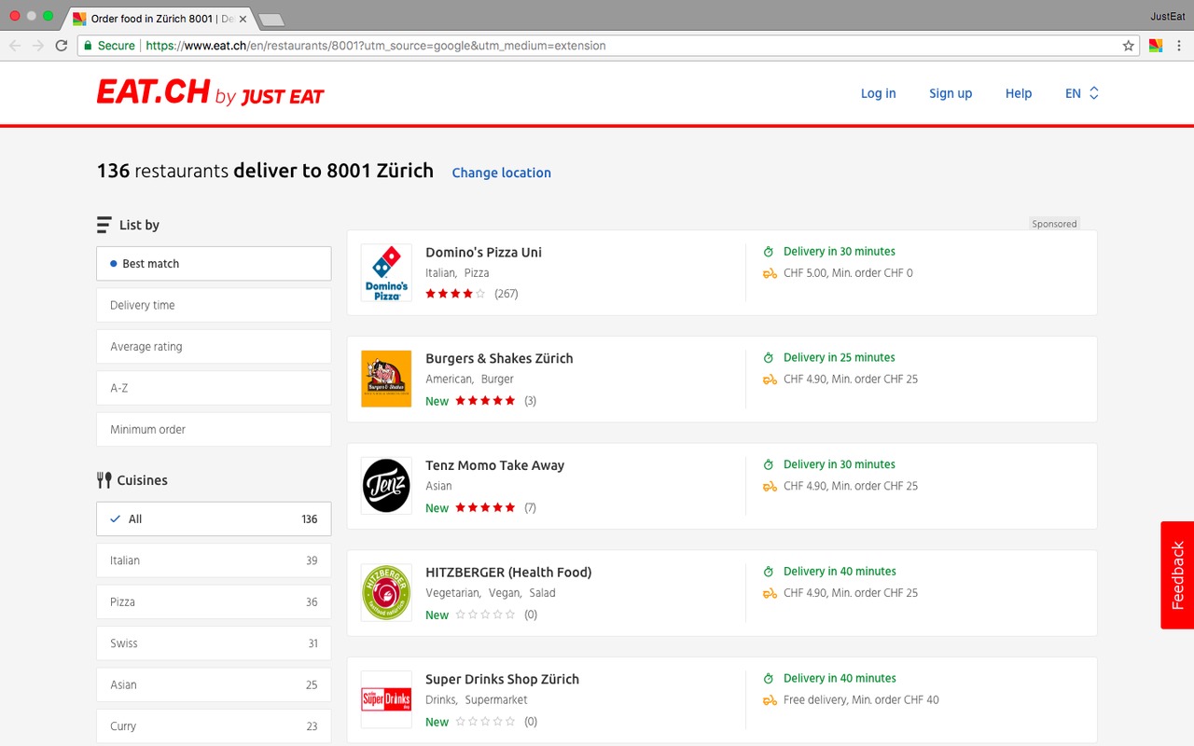Click Domino's 'CHF 5.00, Min. order CHF 0'

[848, 273]
